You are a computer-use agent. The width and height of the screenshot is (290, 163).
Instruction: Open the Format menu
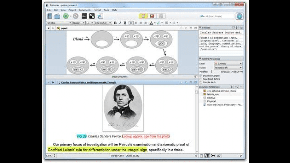pyautogui.click(x=97, y=10)
